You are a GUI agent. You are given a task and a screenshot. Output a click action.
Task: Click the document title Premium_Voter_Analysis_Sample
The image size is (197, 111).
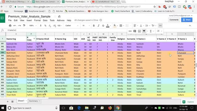click(x=29, y=16)
